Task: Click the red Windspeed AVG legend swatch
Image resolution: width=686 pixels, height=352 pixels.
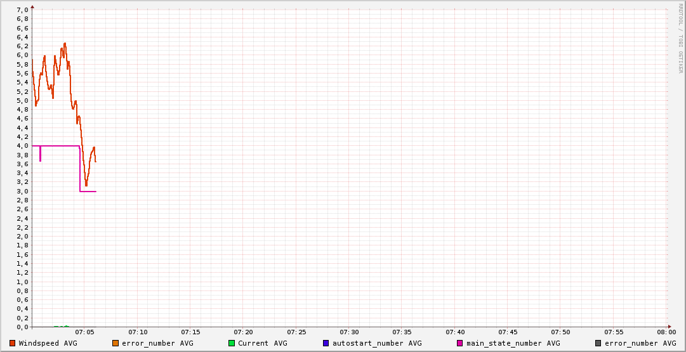Action: click(13, 343)
